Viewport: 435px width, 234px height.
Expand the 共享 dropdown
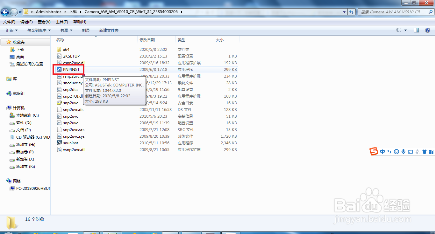tap(66, 31)
